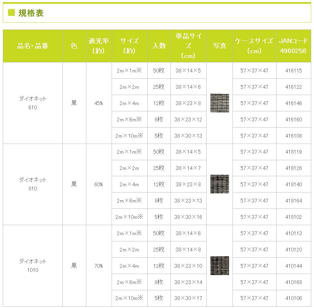
Task: Click the JANコード column header
Action: click(293, 46)
